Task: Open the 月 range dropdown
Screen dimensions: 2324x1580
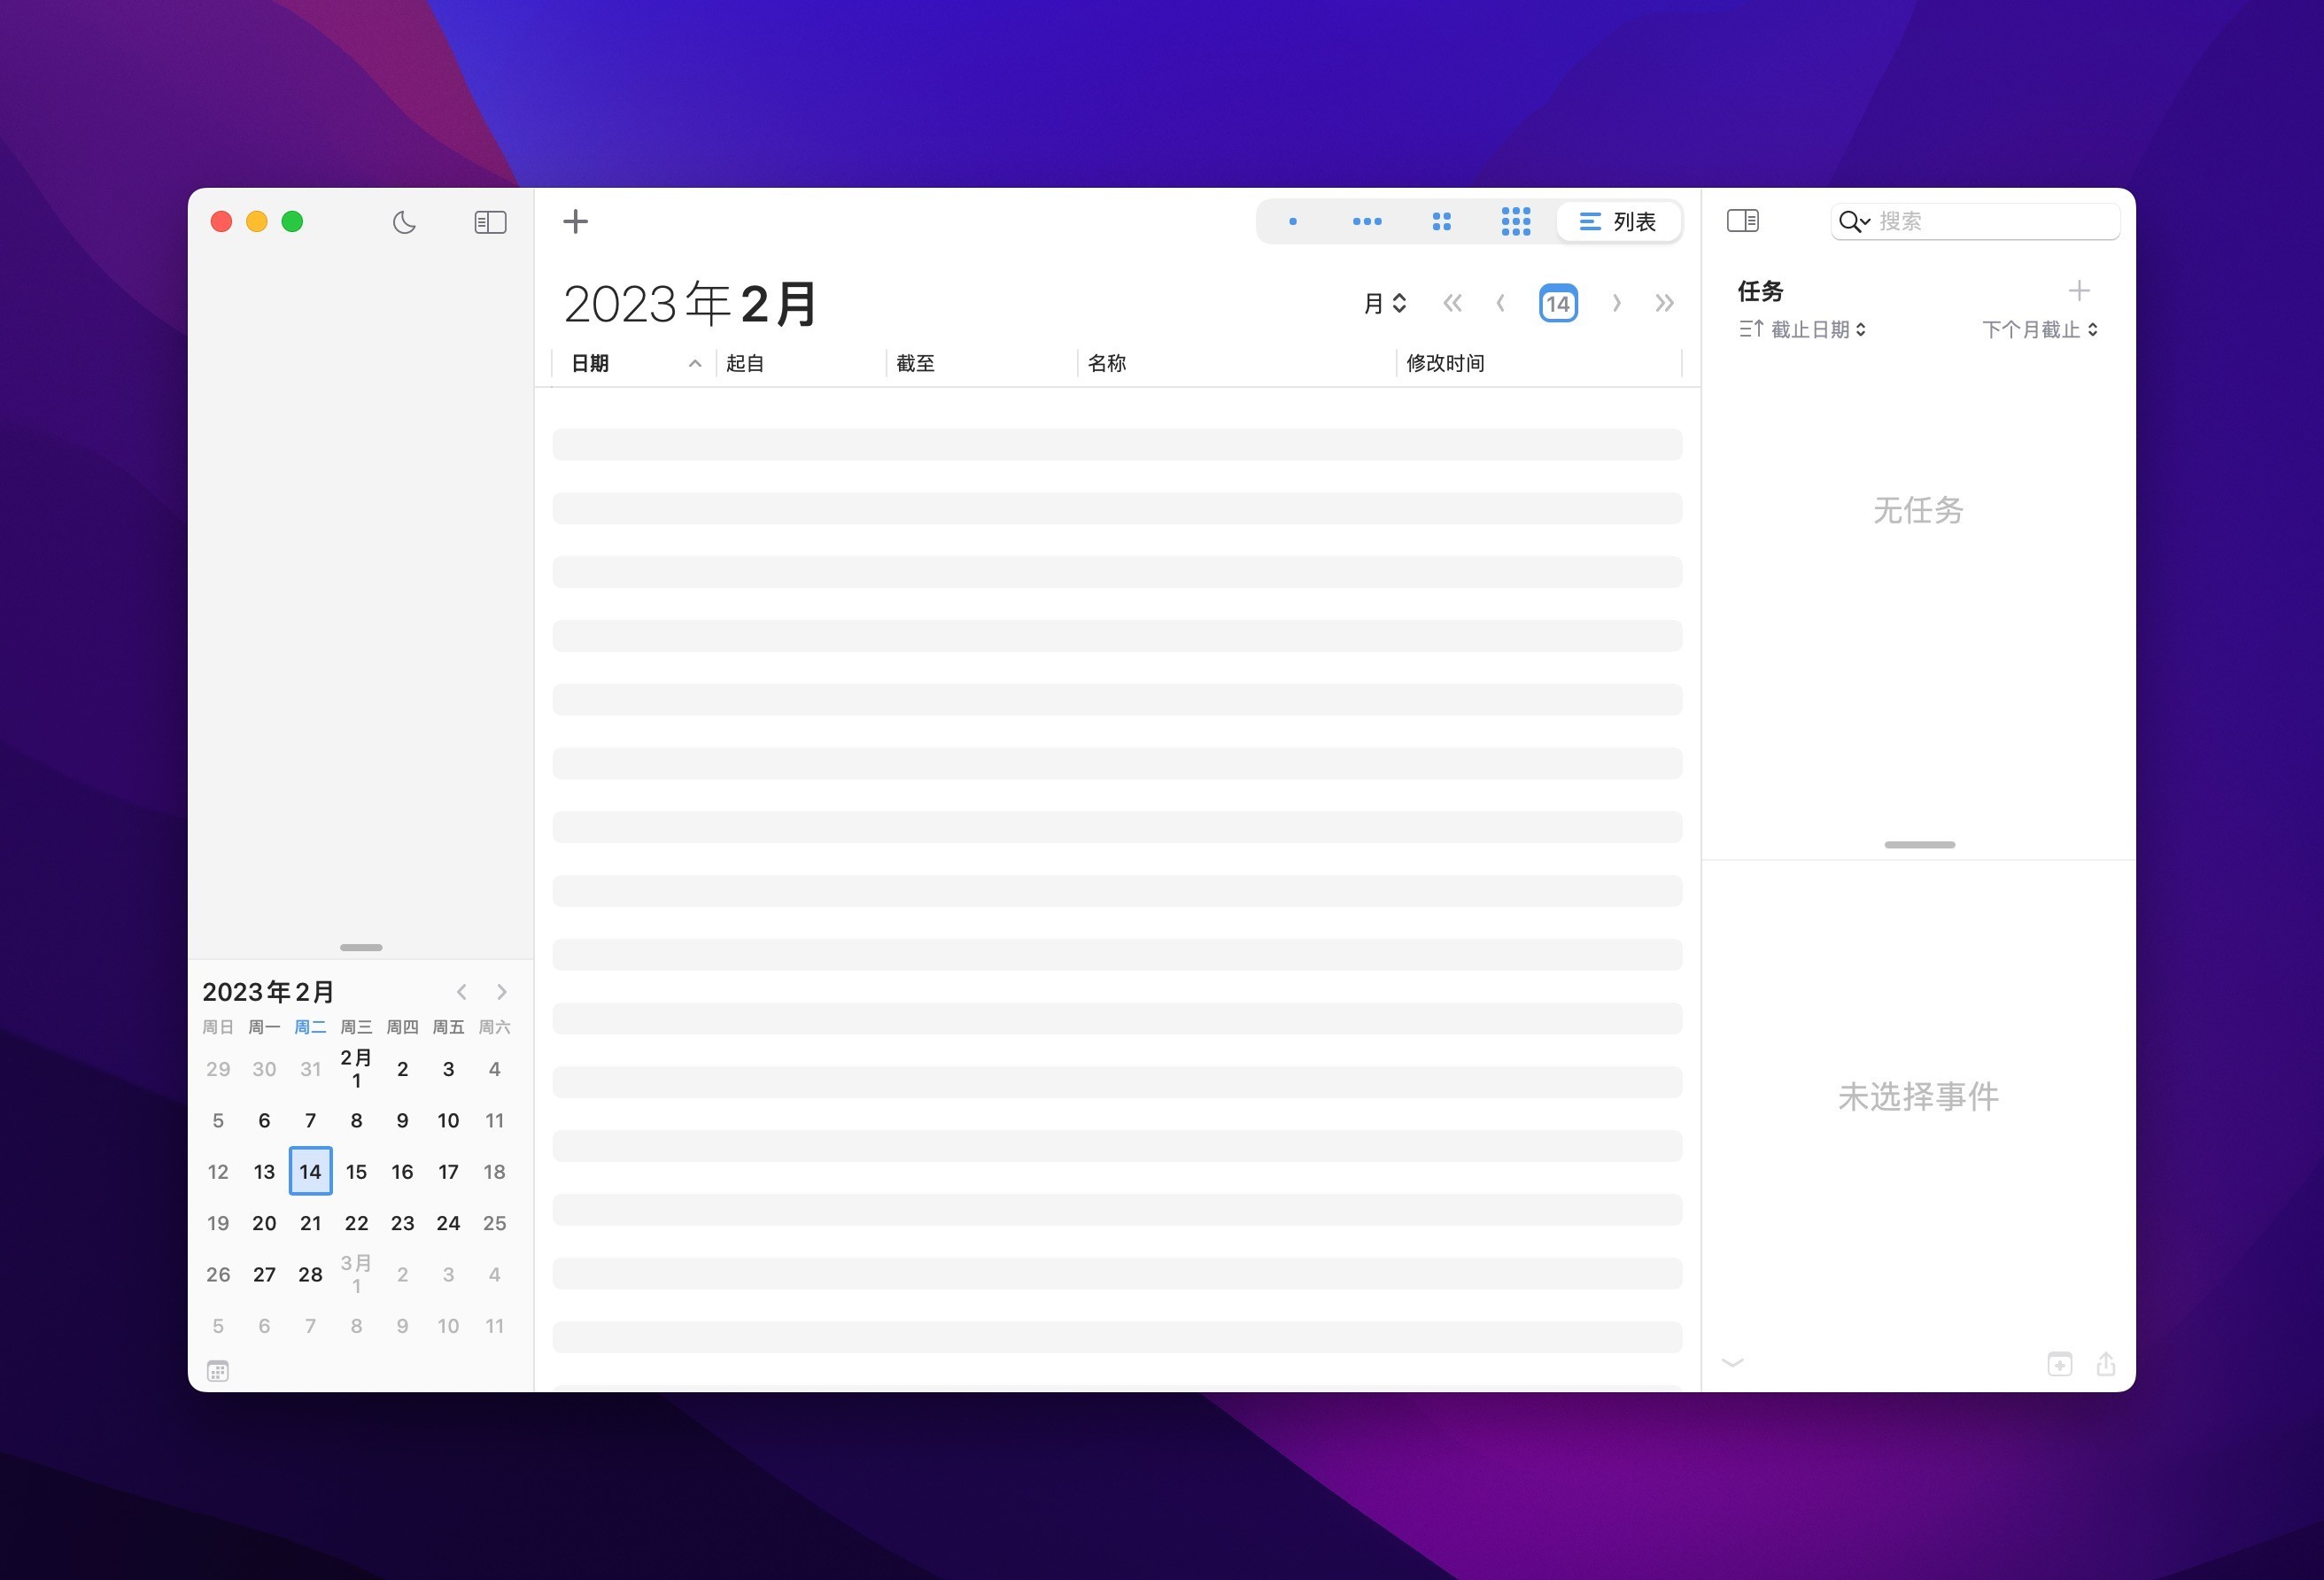Action: (1385, 303)
